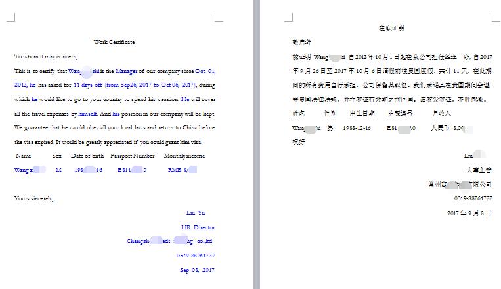This screenshot has height=289, width=501.
Task: Click the Chinese header '姓名'
Action: click(298, 113)
